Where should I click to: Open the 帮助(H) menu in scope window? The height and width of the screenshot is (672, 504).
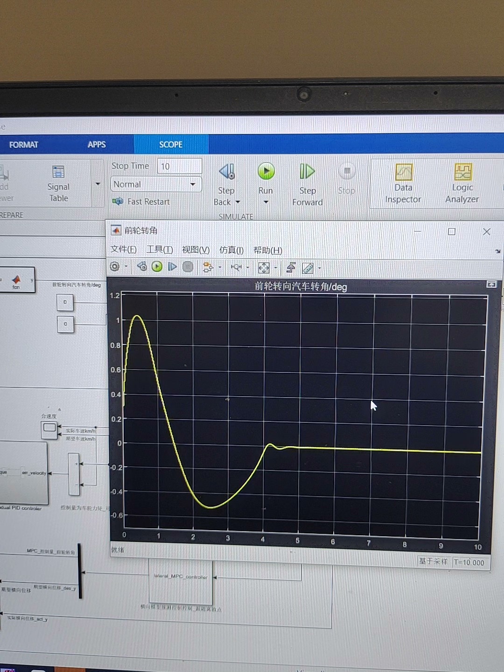point(268,250)
